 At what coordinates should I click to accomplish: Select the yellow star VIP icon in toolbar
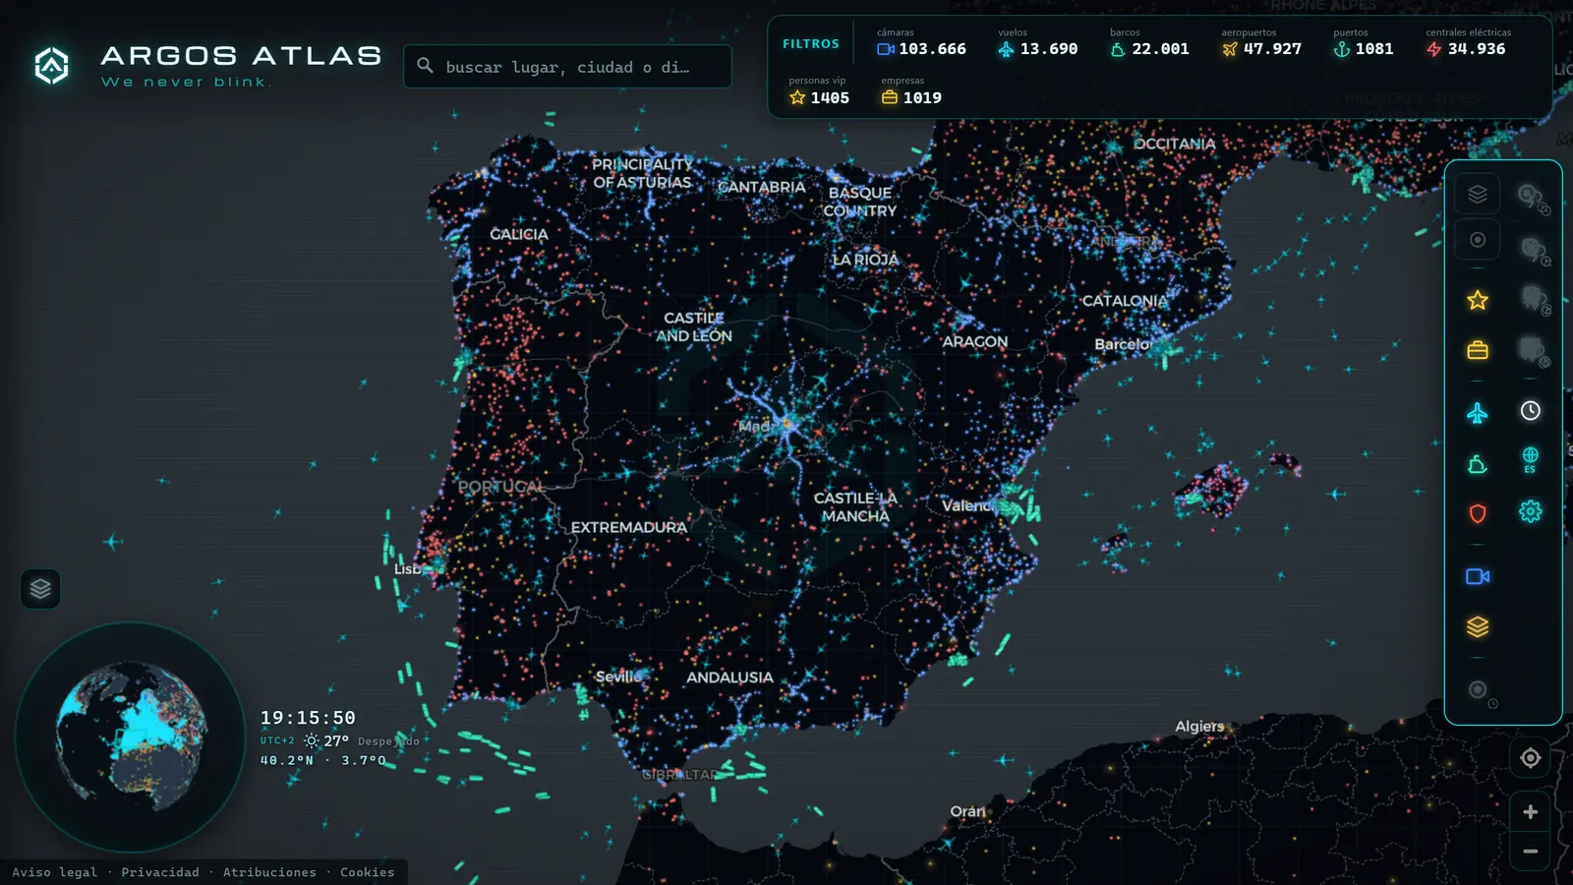(x=1478, y=300)
